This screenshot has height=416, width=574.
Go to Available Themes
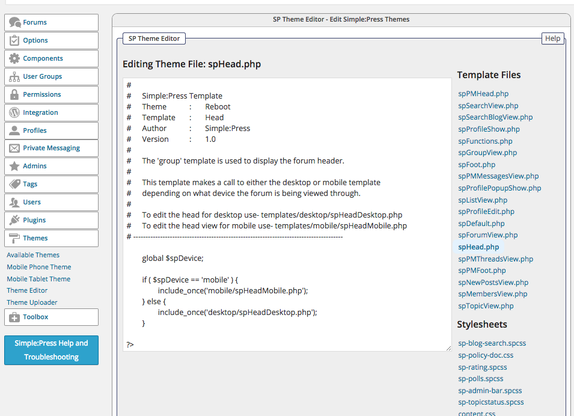(x=33, y=255)
